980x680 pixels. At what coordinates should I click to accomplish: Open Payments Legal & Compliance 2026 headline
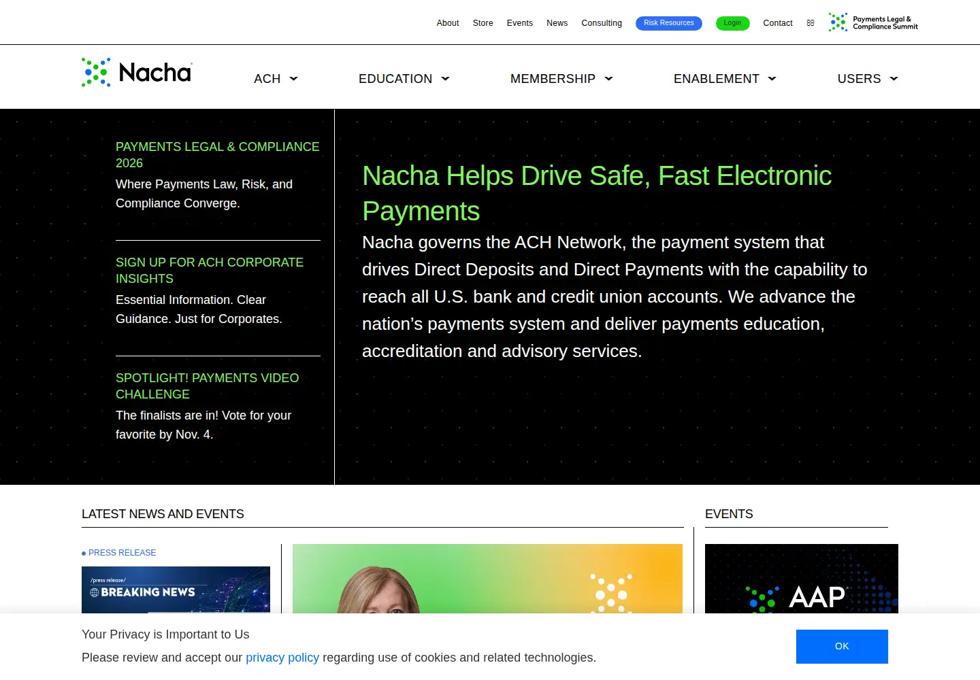point(218,155)
